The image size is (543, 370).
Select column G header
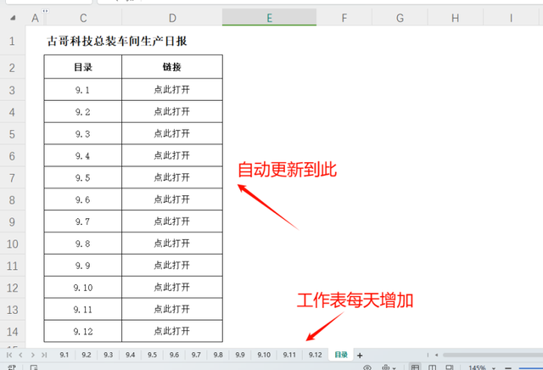coord(400,18)
